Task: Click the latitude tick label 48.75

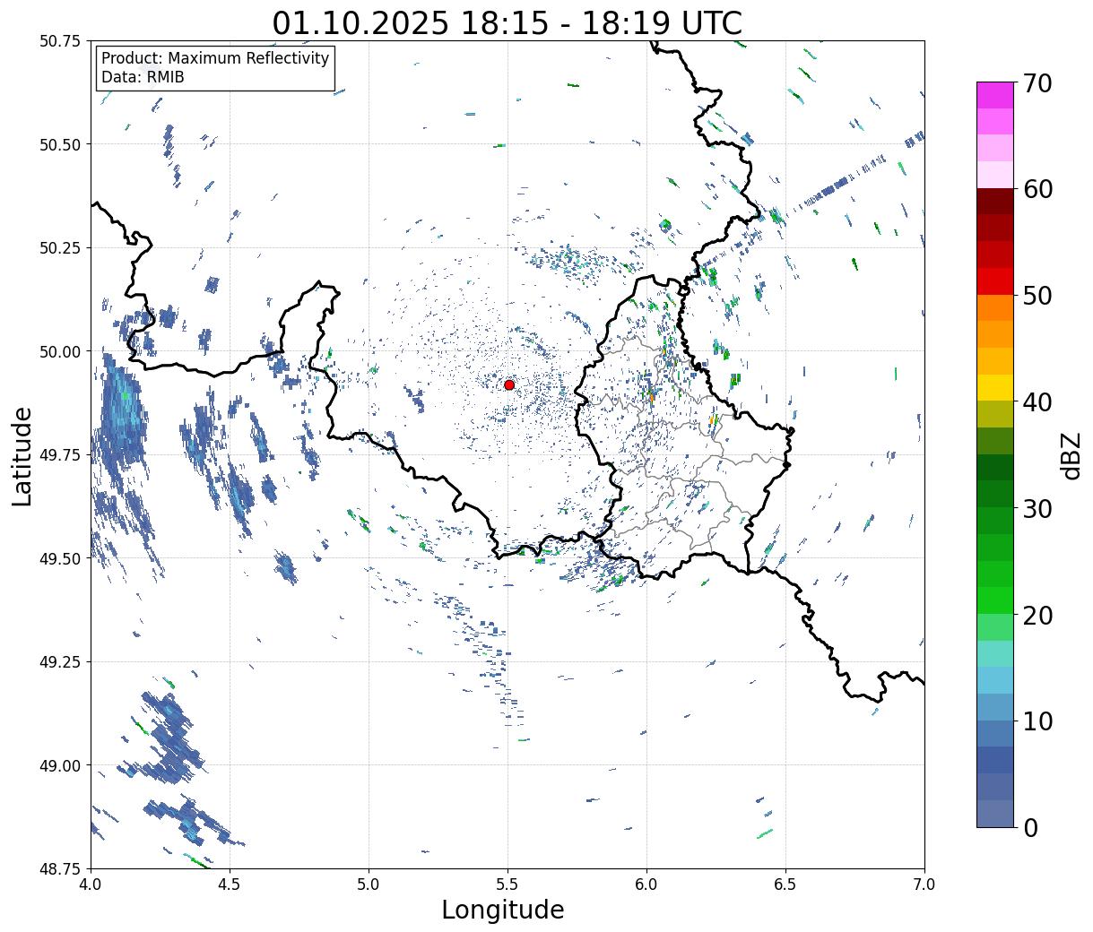Action: pos(60,869)
